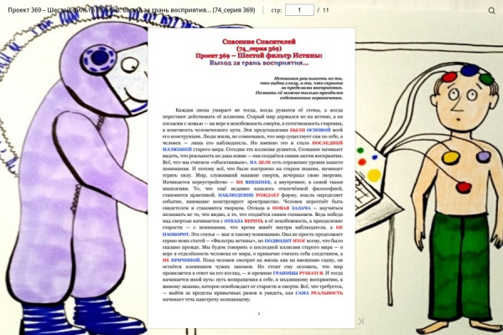This screenshot has height=335, width=503.
Task: Select the document title in the top bar
Action: (132, 10)
